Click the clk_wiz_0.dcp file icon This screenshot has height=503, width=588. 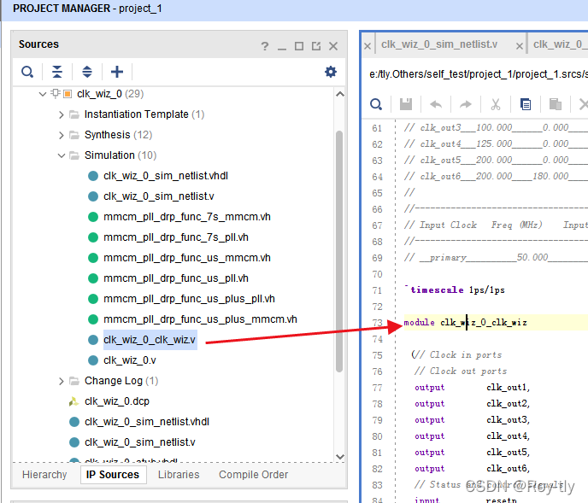pyautogui.click(x=73, y=401)
